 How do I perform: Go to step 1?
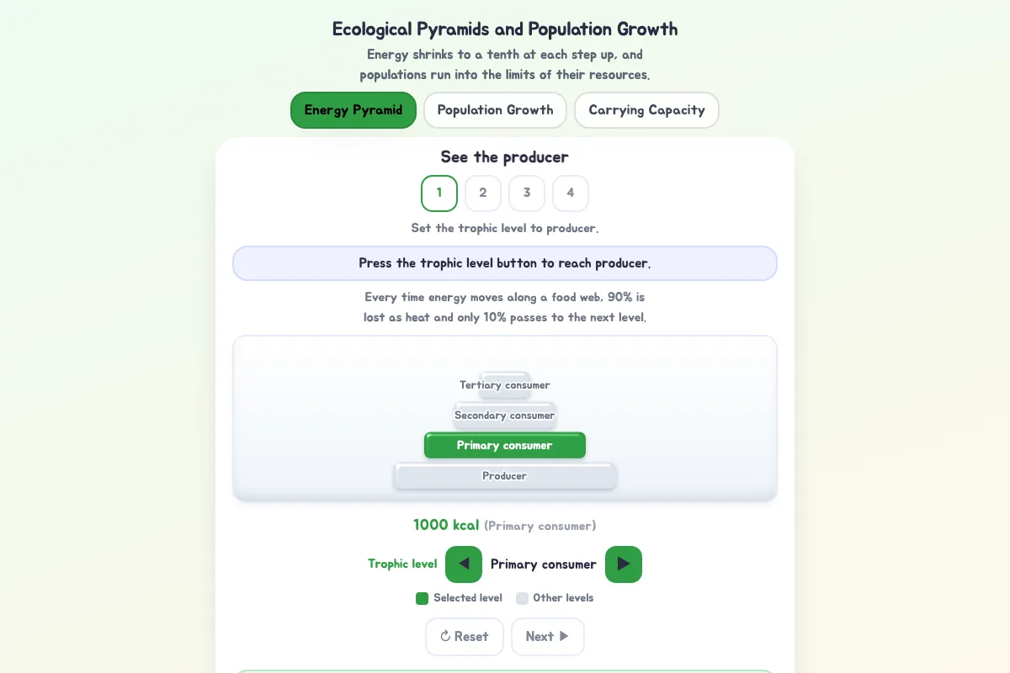coord(439,193)
